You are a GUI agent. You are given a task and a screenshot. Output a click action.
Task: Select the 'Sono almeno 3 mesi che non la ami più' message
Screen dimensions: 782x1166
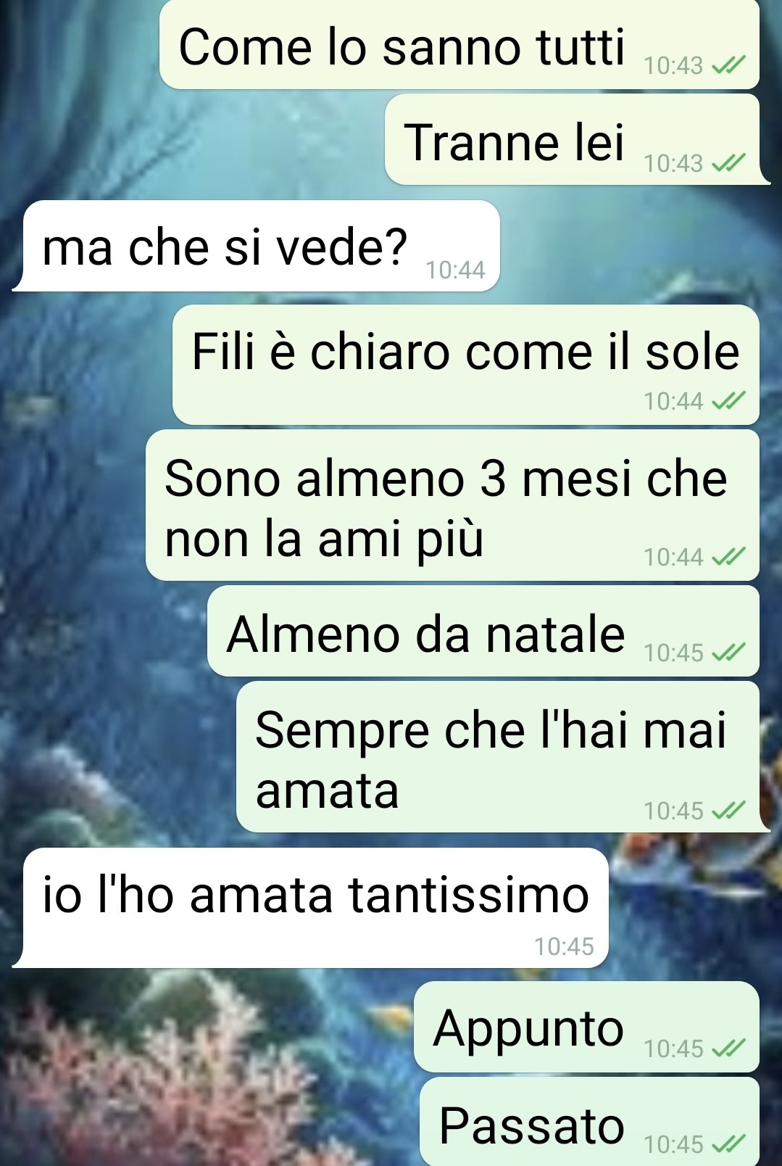[452, 505]
